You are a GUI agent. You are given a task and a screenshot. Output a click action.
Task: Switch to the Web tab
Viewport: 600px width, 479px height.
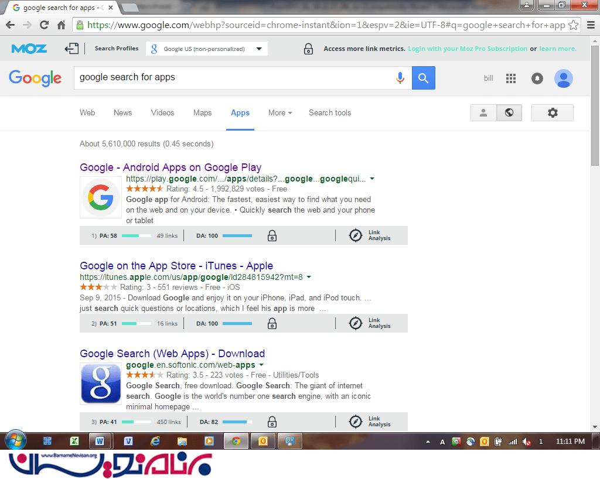[87, 113]
